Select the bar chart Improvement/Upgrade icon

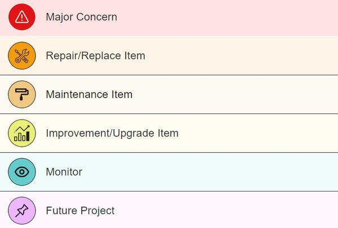tap(22, 133)
